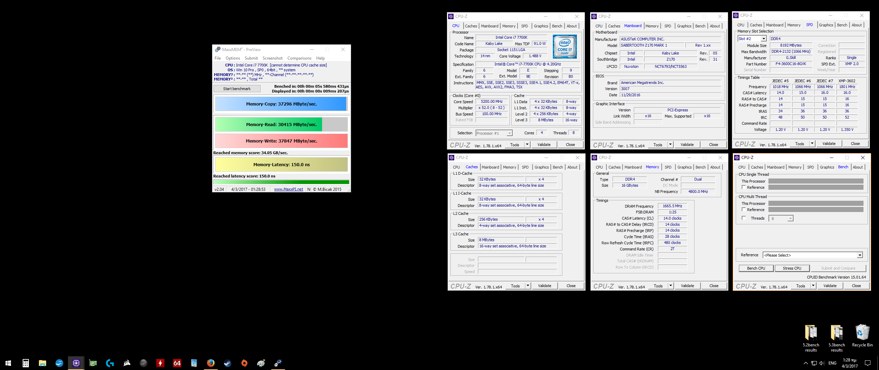The width and height of the screenshot is (879, 370).
Task: Click the Stress CPU button
Action: click(792, 268)
